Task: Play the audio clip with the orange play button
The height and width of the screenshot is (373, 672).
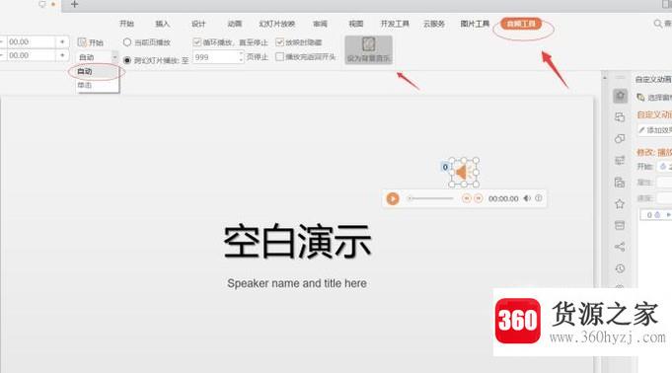Action: tap(392, 198)
